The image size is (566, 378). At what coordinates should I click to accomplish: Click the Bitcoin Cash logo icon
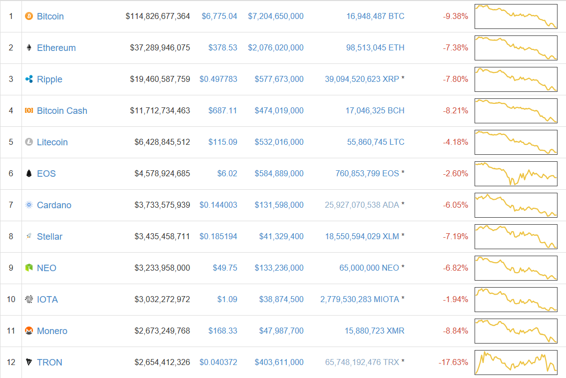point(29,111)
